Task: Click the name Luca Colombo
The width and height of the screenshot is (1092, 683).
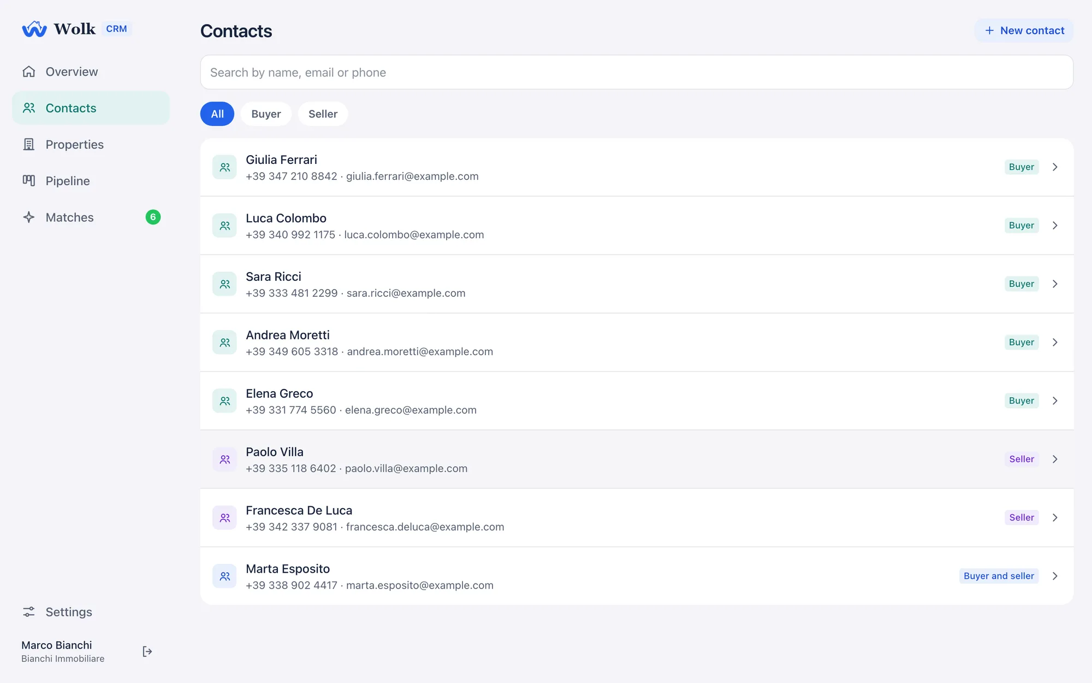Action: pyautogui.click(x=286, y=218)
